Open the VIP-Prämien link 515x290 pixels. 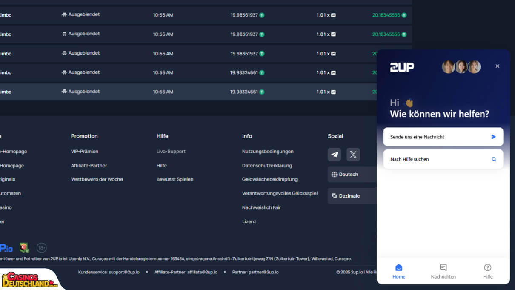click(85, 152)
